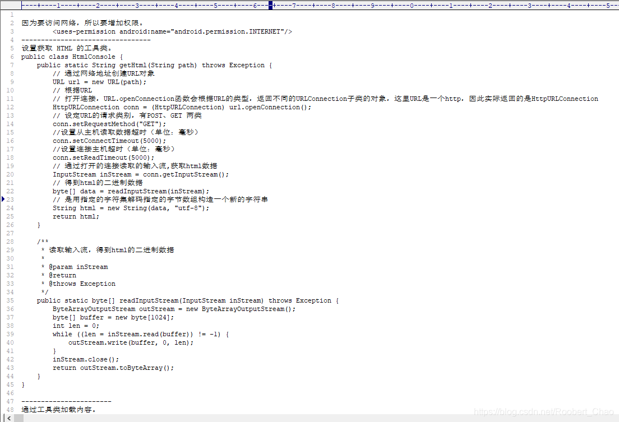Screen dimensions: 619x422
Task: Click the long URL.openConnection comment on line 11
Action: pyautogui.click(x=325, y=99)
